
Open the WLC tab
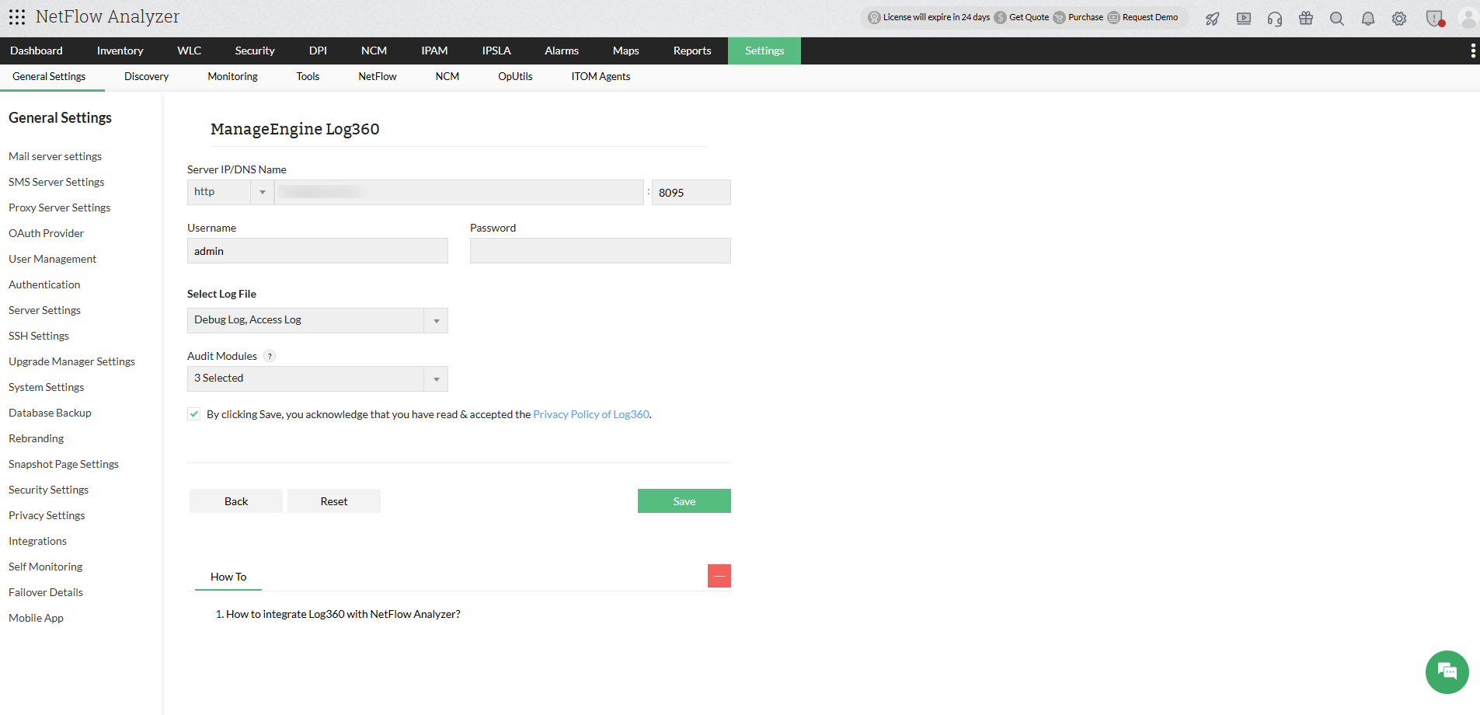(189, 51)
